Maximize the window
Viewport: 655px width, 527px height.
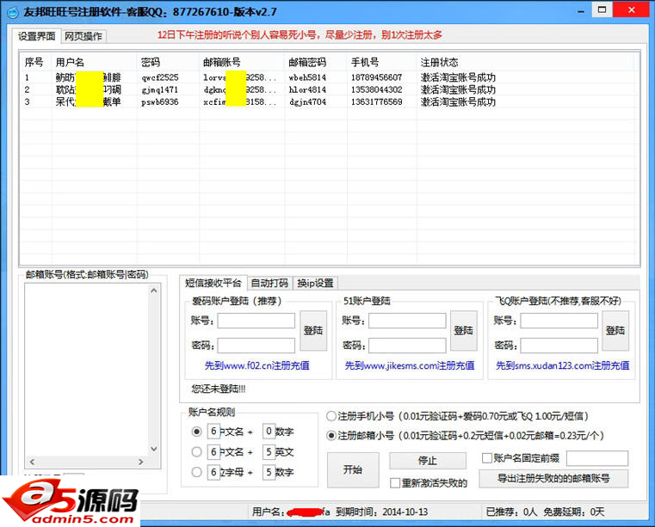click(602, 9)
